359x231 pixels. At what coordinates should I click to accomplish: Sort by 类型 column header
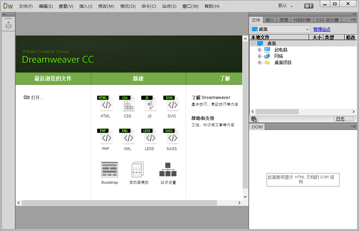tap(334, 37)
